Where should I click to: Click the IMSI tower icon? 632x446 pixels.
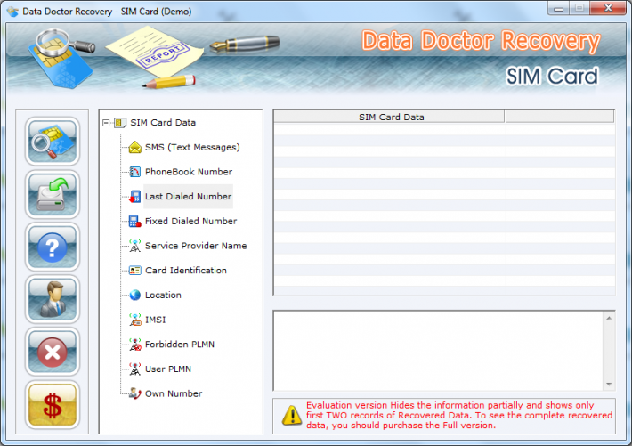pyautogui.click(x=135, y=320)
